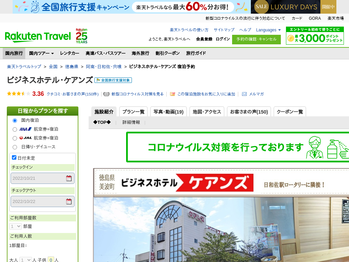Open the 写真・動画(19) tab
This screenshot has width=349, height=262.
point(168,112)
